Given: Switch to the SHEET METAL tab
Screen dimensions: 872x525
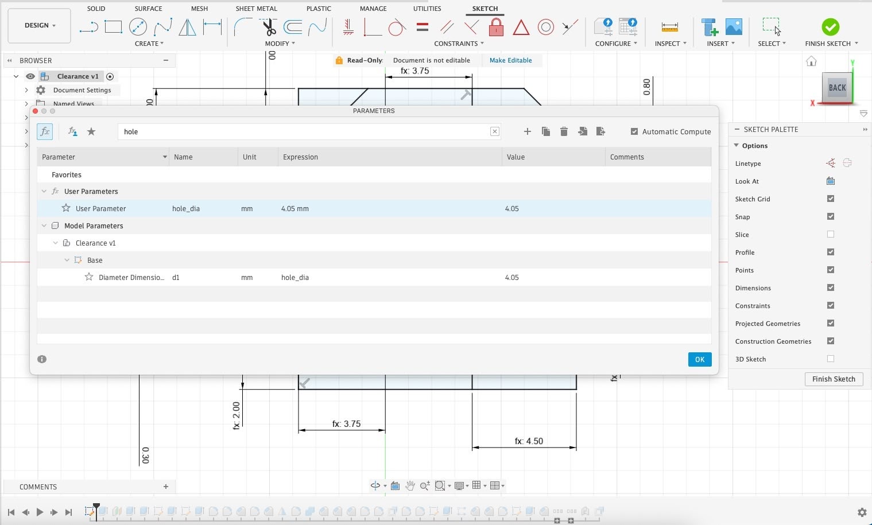Looking at the screenshot, I should tap(256, 9).
